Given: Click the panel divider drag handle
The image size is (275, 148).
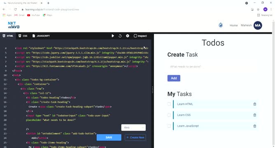Looking at the screenshot, I should pyautogui.click(x=152, y=90).
